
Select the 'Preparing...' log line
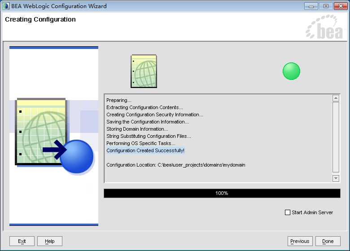tap(119, 100)
